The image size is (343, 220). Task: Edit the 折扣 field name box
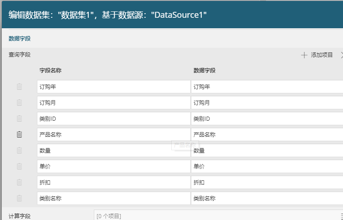click(113, 182)
